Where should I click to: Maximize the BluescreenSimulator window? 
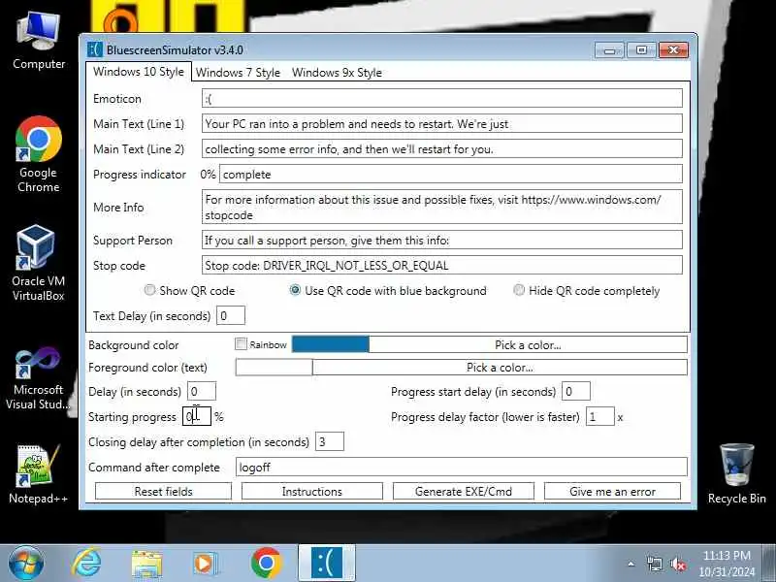click(641, 50)
